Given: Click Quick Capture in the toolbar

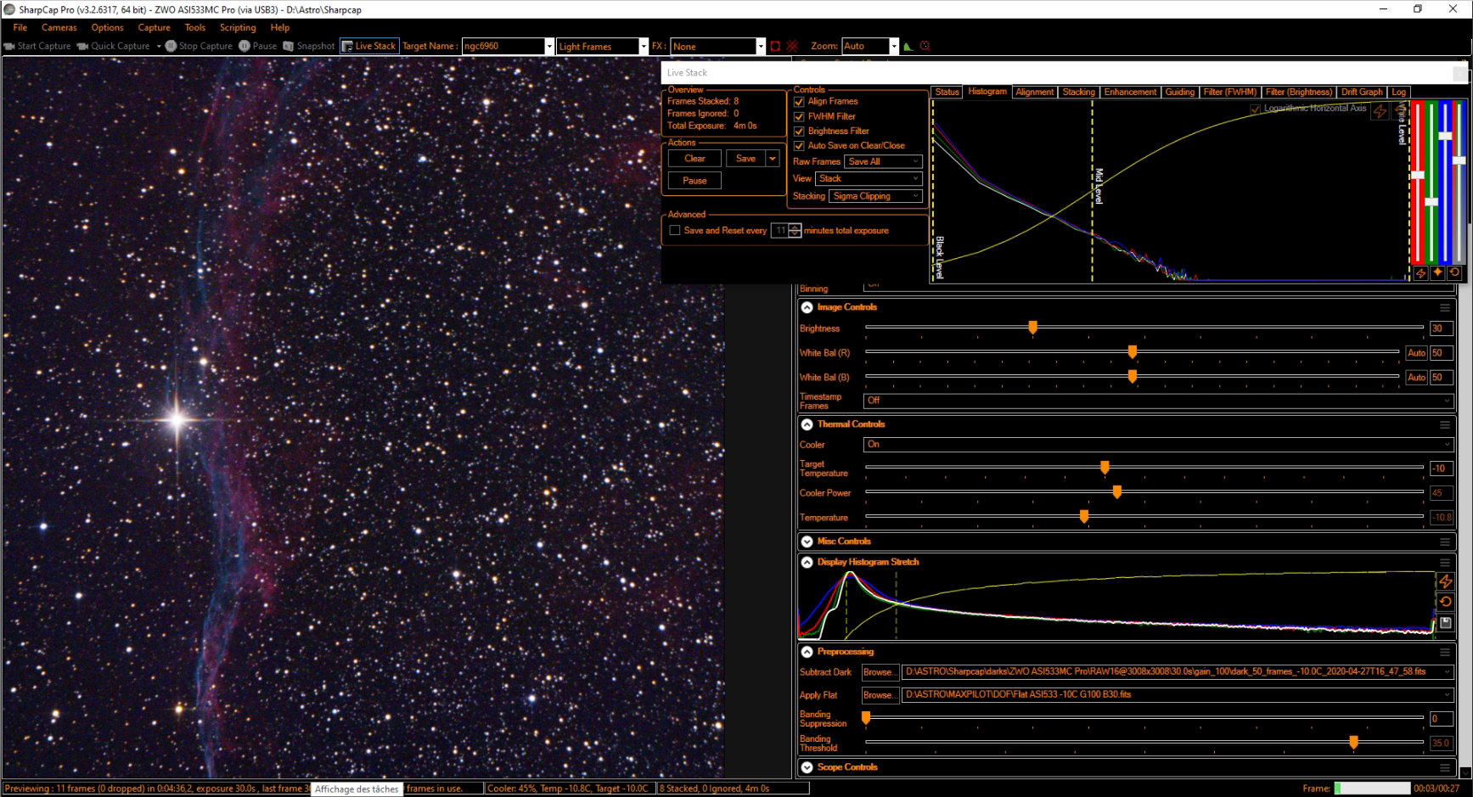Looking at the screenshot, I should coord(114,46).
